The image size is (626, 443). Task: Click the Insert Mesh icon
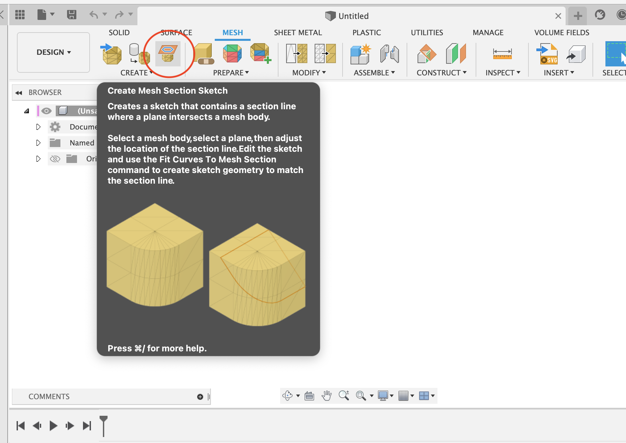tap(112, 53)
